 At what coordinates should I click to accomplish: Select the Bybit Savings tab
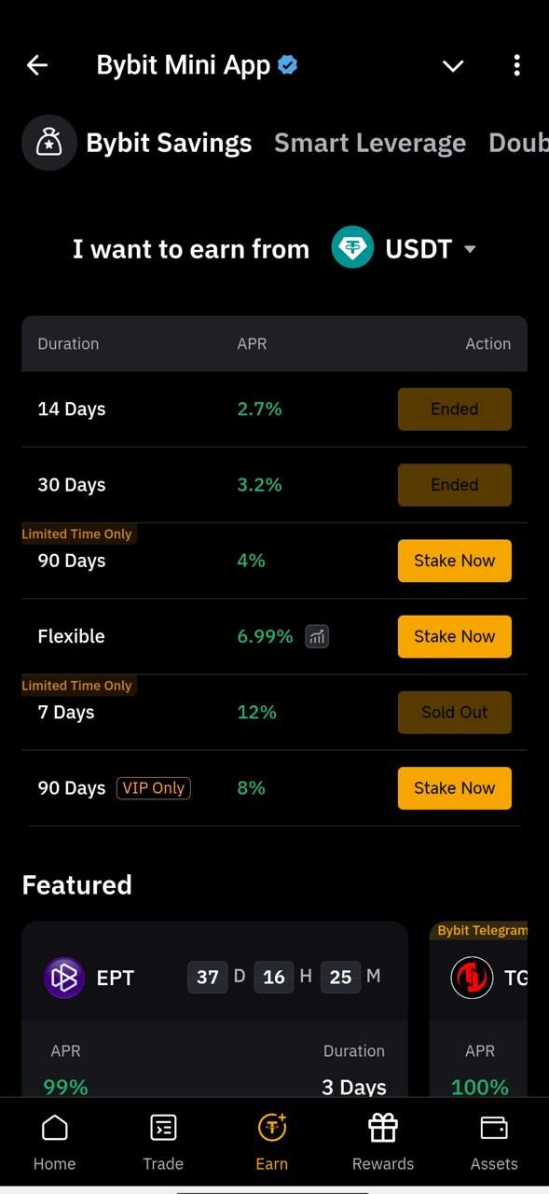(169, 143)
